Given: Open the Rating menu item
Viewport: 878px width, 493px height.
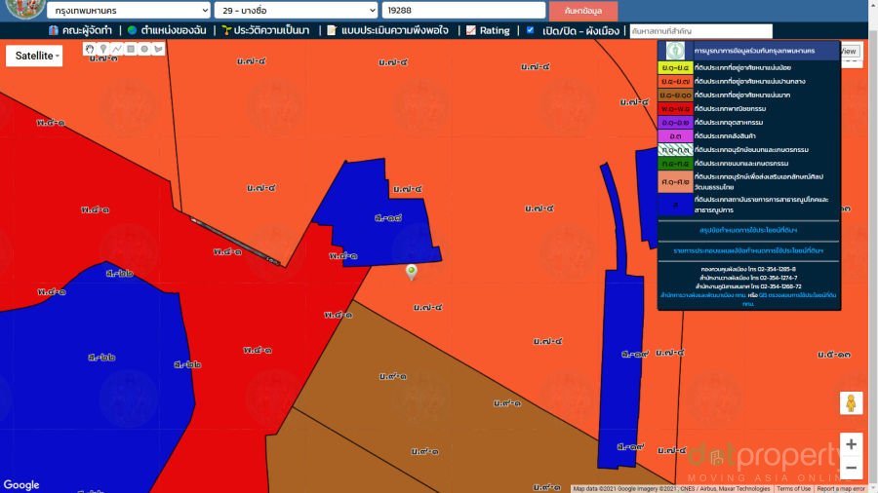Looking at the screenshot, I should (x=487, y=30).
